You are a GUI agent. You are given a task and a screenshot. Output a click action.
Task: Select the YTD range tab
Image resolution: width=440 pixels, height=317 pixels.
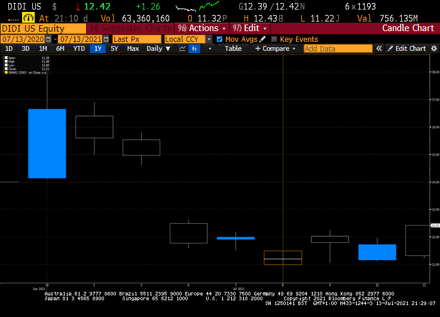coord(79,48)
